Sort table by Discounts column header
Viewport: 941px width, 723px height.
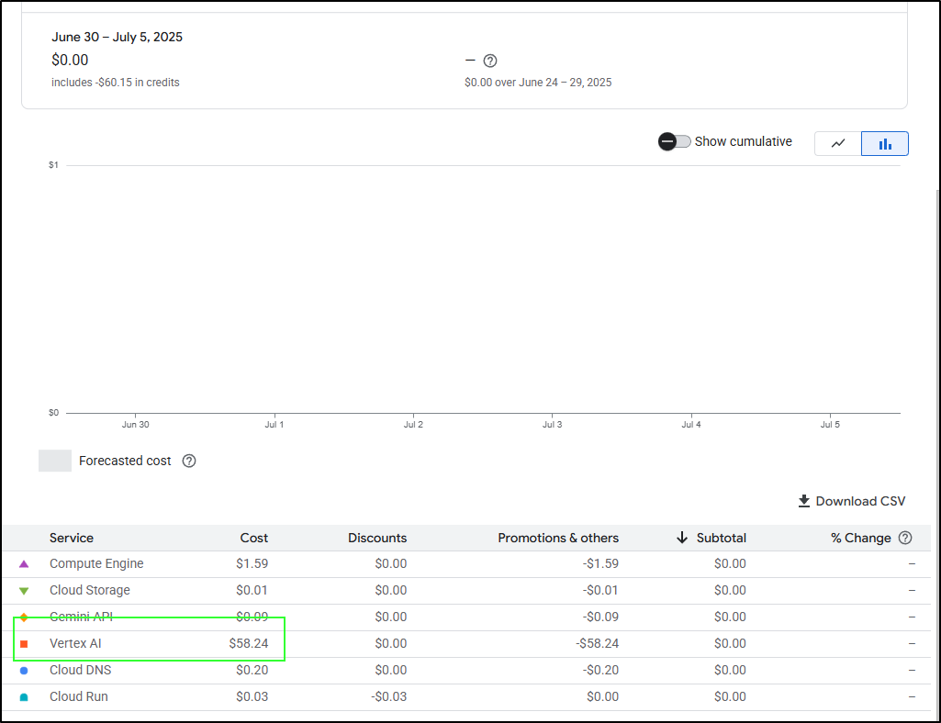pyautogui.click(x=377, y=538)
